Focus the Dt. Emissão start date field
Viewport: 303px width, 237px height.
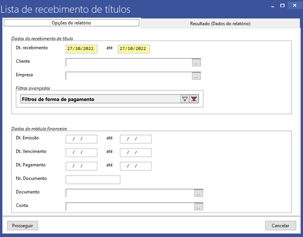coord(81,139)
